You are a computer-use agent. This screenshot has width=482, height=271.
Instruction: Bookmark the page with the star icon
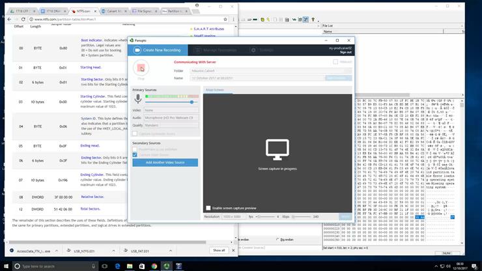point(225,19)
